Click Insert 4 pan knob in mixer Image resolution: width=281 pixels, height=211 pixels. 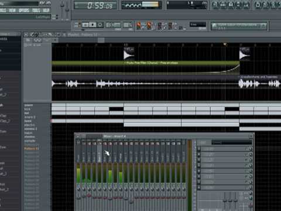point(100,189)
